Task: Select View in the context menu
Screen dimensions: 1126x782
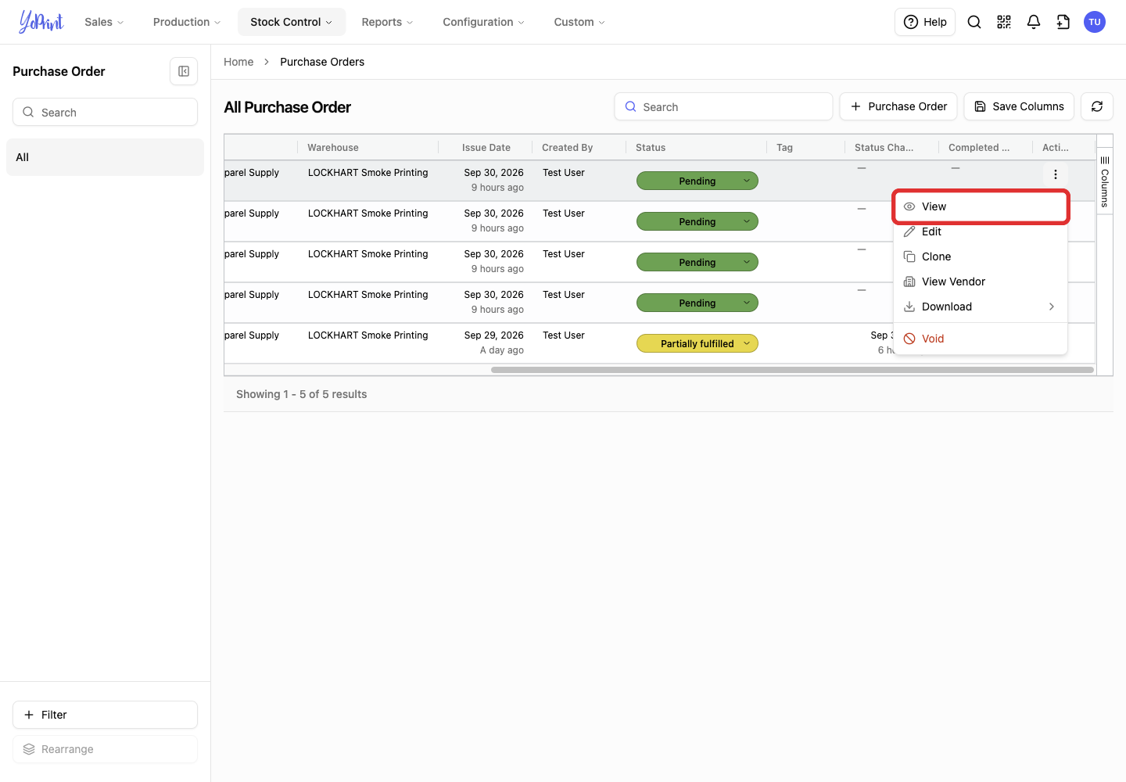Action: point(981,206)
